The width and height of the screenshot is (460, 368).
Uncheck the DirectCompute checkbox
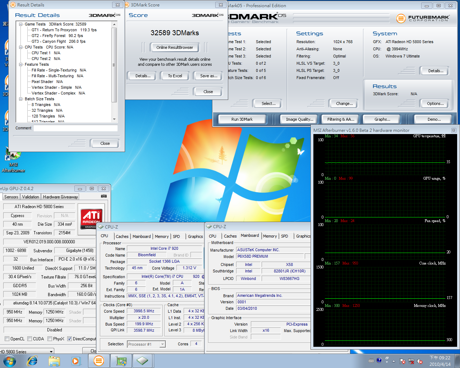pos(70,339)
